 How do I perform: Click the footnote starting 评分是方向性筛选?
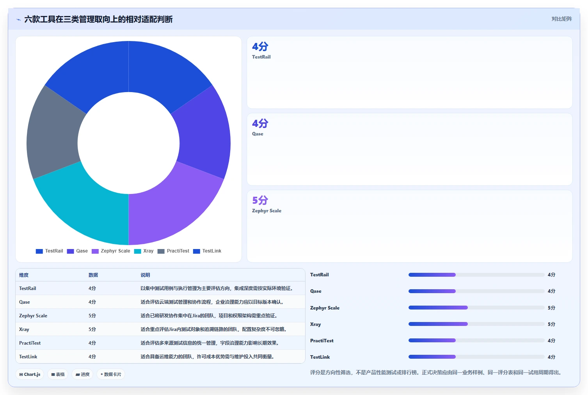(x=437, y=373)
